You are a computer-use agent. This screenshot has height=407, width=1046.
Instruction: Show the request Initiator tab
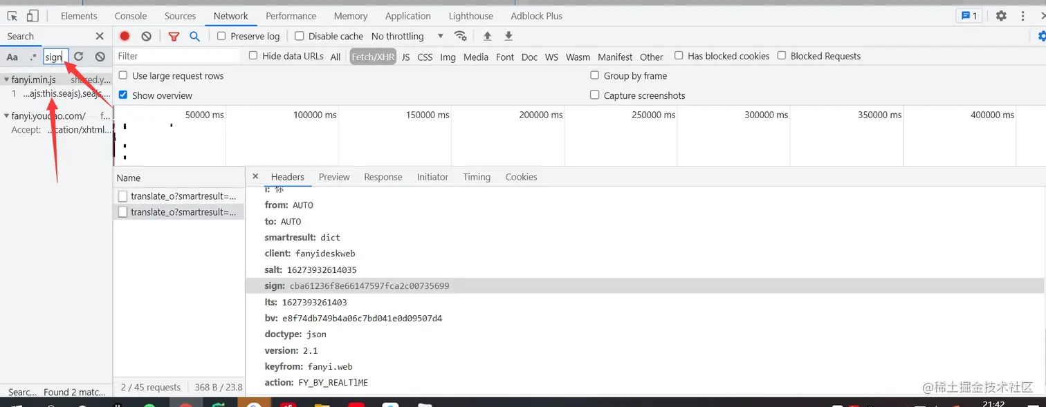pyautogui.click(x=432, y=177)
